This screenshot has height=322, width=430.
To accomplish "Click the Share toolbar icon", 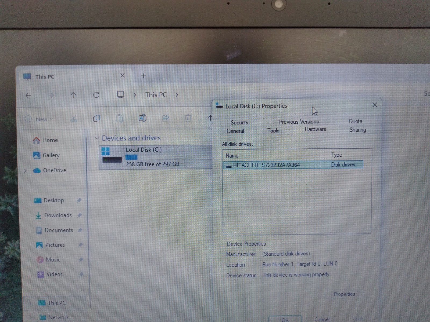I will (166, 118).
